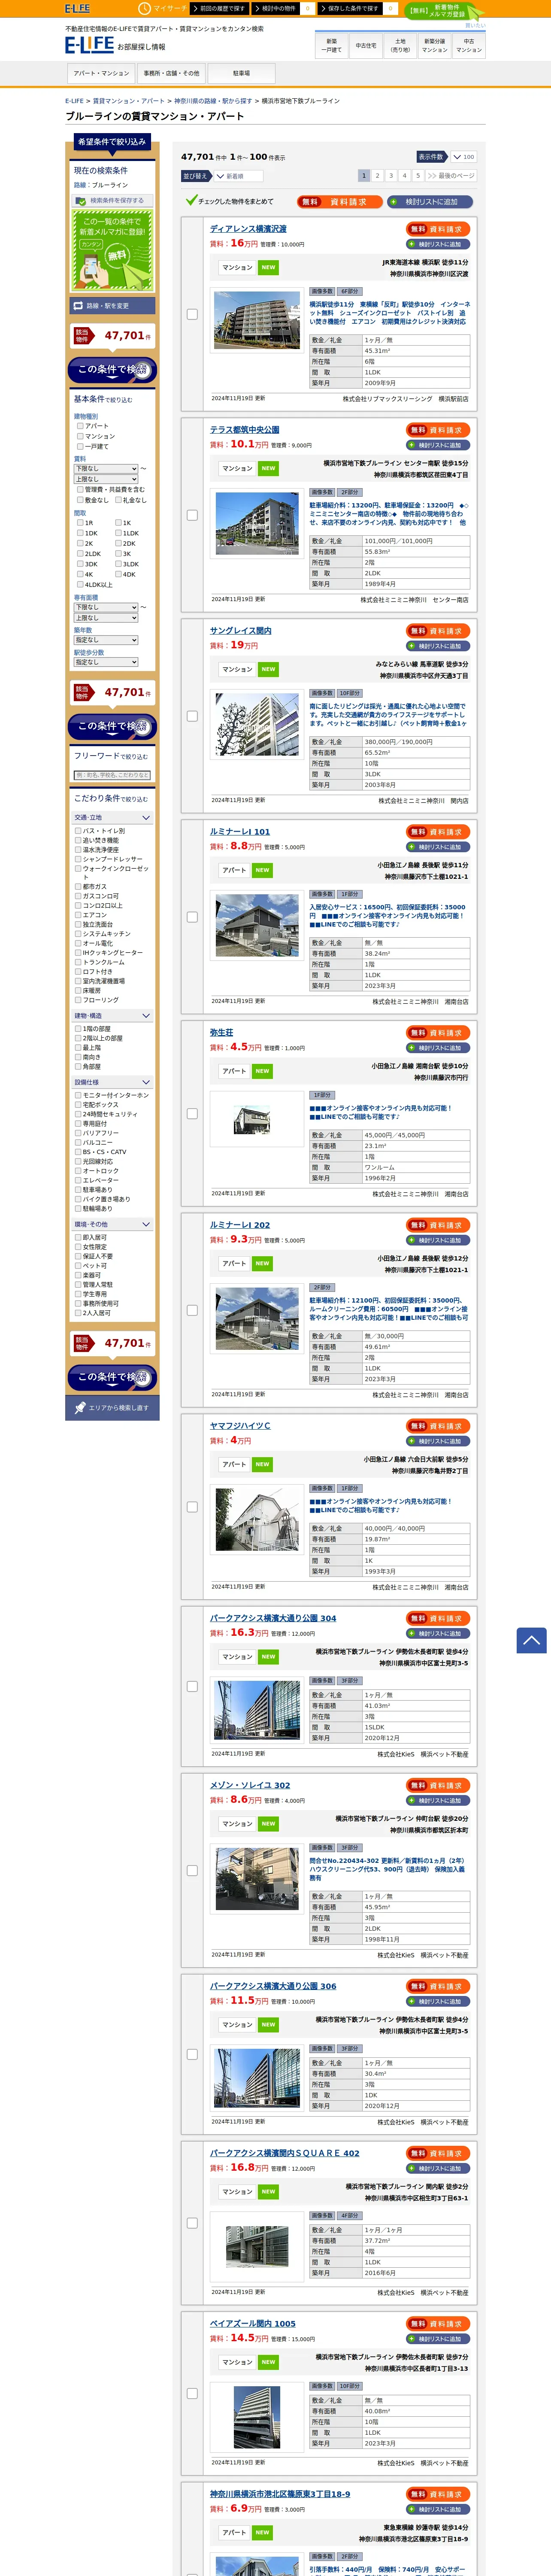
Task: Click the plus icon on テラス都筑中央公園's 検討リストに追加
Action: click(x=412, y=445)
